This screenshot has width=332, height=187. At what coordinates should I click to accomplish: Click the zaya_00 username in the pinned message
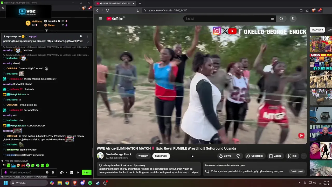[33, 37]
